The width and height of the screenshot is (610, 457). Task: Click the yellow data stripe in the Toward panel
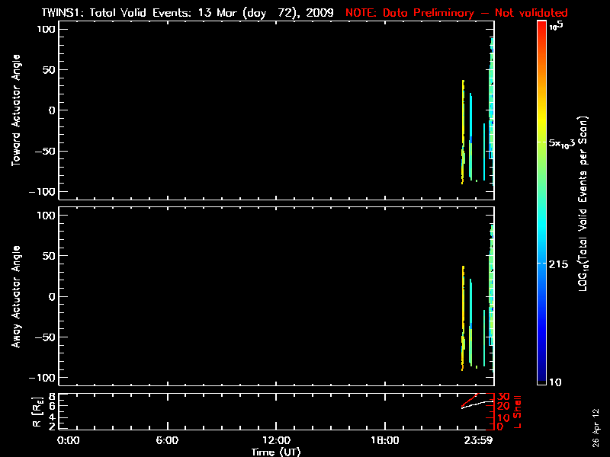[463, 114]
